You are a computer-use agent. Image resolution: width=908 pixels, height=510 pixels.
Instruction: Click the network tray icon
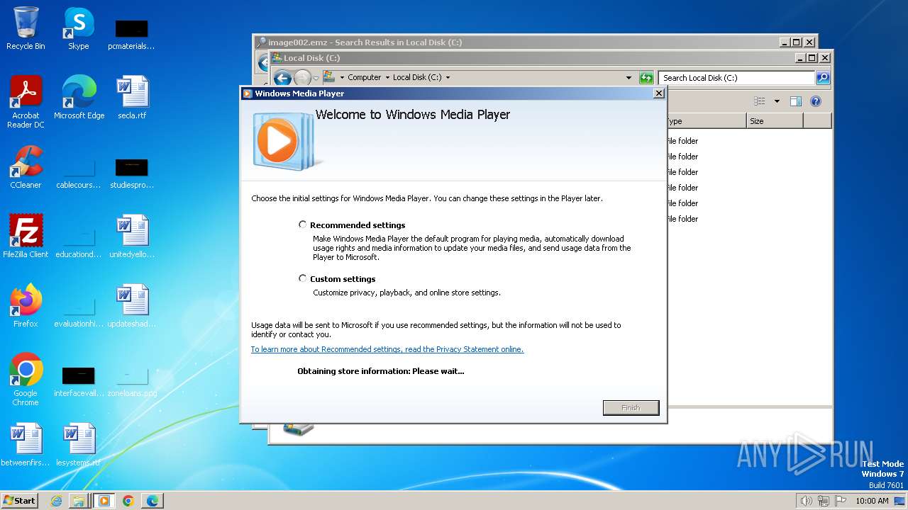click(x=824, y=501)
